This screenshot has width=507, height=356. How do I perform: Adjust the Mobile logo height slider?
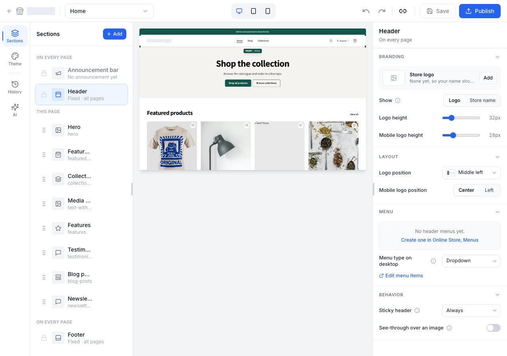tap(461, 135)
